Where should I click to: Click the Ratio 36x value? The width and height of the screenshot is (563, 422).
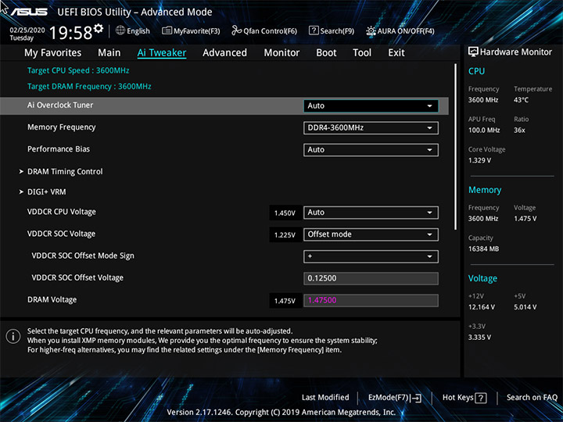[x=519, y=131]
